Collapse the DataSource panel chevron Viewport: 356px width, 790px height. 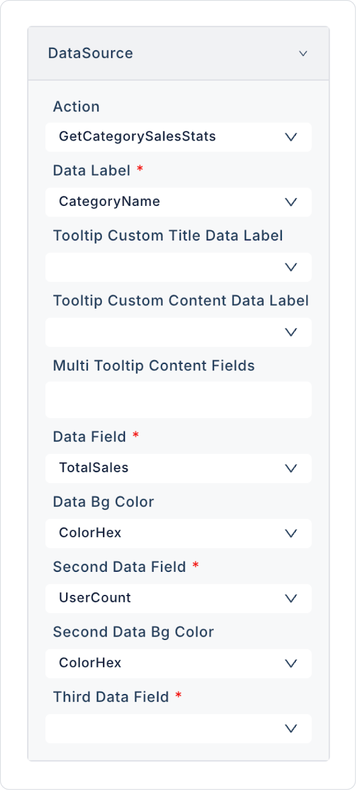tap(303, 53)
